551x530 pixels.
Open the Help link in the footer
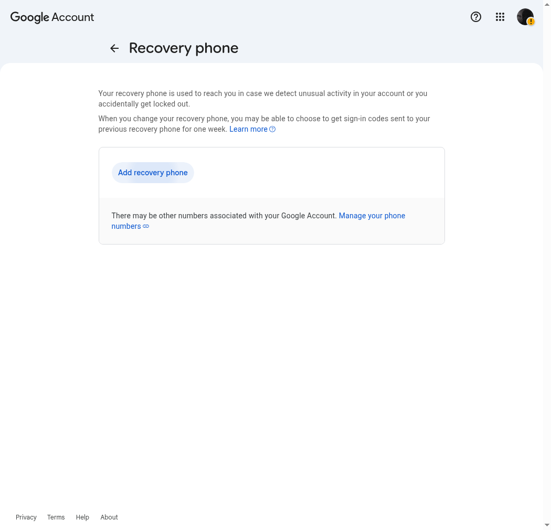tap(82, 517)
